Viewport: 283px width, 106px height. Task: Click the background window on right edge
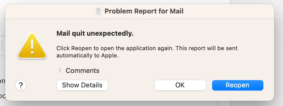pyautogui.click(x=279, y=52)
